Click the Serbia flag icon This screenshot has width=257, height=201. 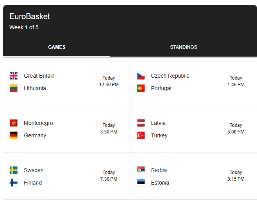click(141, 170)
